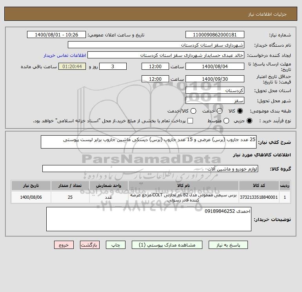Select the کالا/خدمت radio button
The image size is (302, 292).
pyautogui.click(x=193, y=111)
